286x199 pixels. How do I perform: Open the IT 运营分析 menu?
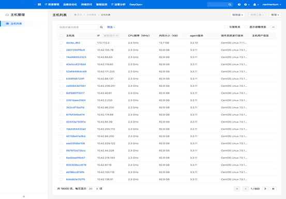pos(118,4)
